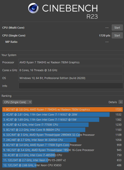Screen dimensions: 124x170
Task: Select the Processor name field
Action: [x=71, y=62]
